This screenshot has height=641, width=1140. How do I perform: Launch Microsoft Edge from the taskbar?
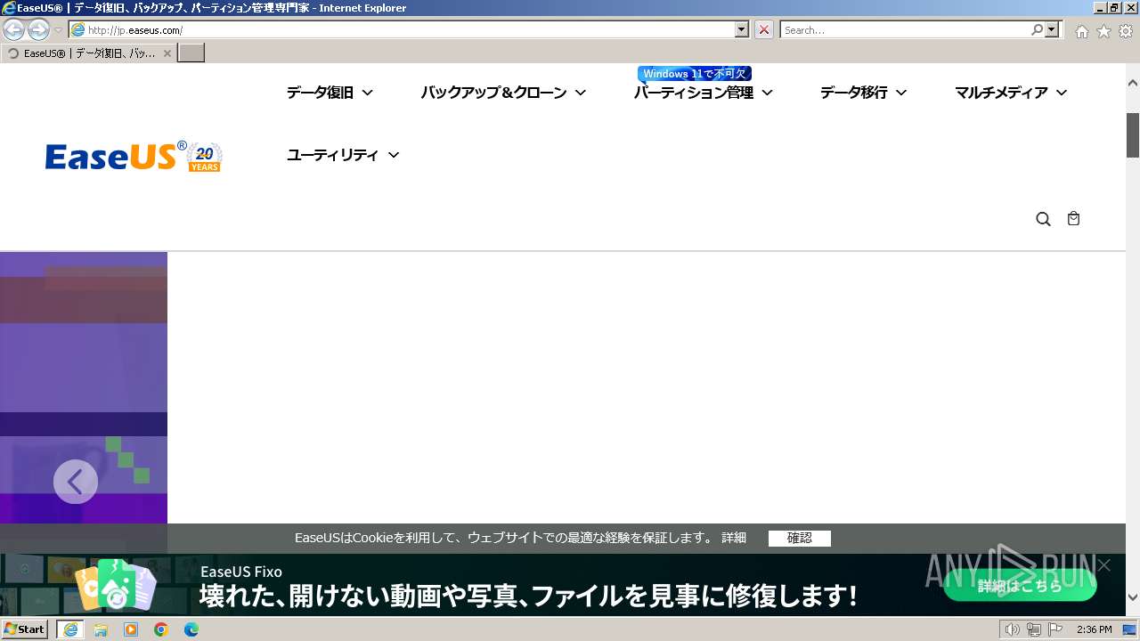pos(191,629)
